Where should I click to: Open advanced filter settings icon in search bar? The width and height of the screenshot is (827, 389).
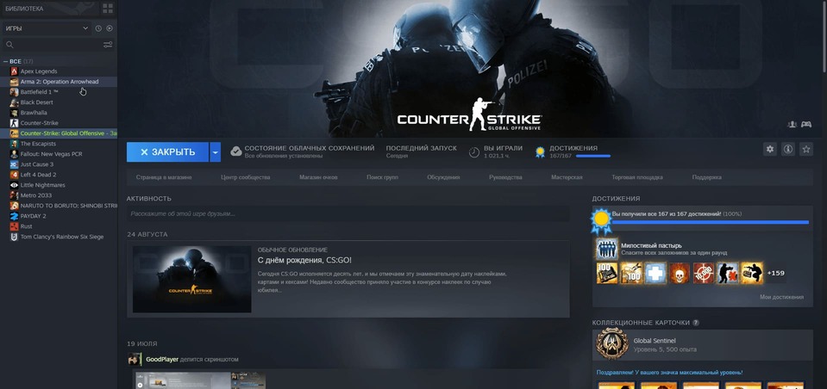(108, 45)
